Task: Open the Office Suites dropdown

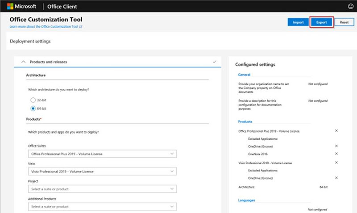Action: tap(102, 154)
